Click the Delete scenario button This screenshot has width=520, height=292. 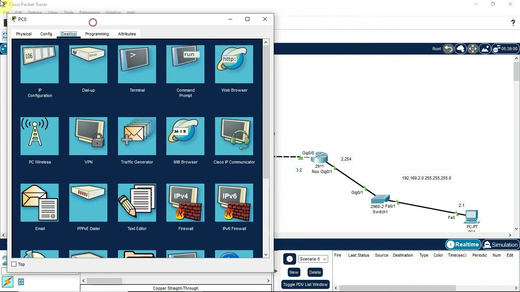(x=315, y=272)
